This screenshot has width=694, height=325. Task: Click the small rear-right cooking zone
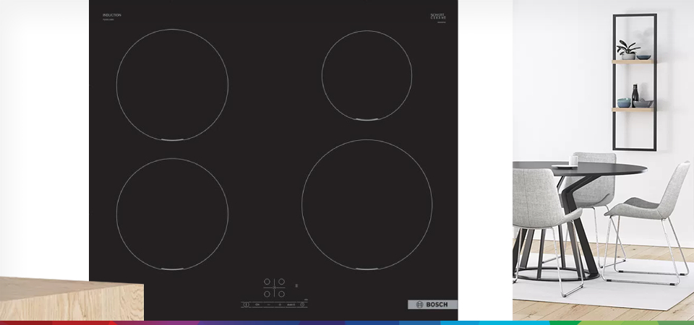coord(367,75)
